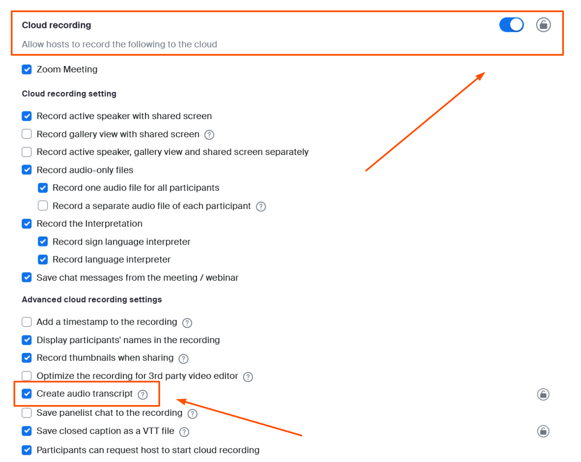The width and height of the screenshot is (581, 462).
Task: Open help icon for Record gallery view
Action: [209, 135]
